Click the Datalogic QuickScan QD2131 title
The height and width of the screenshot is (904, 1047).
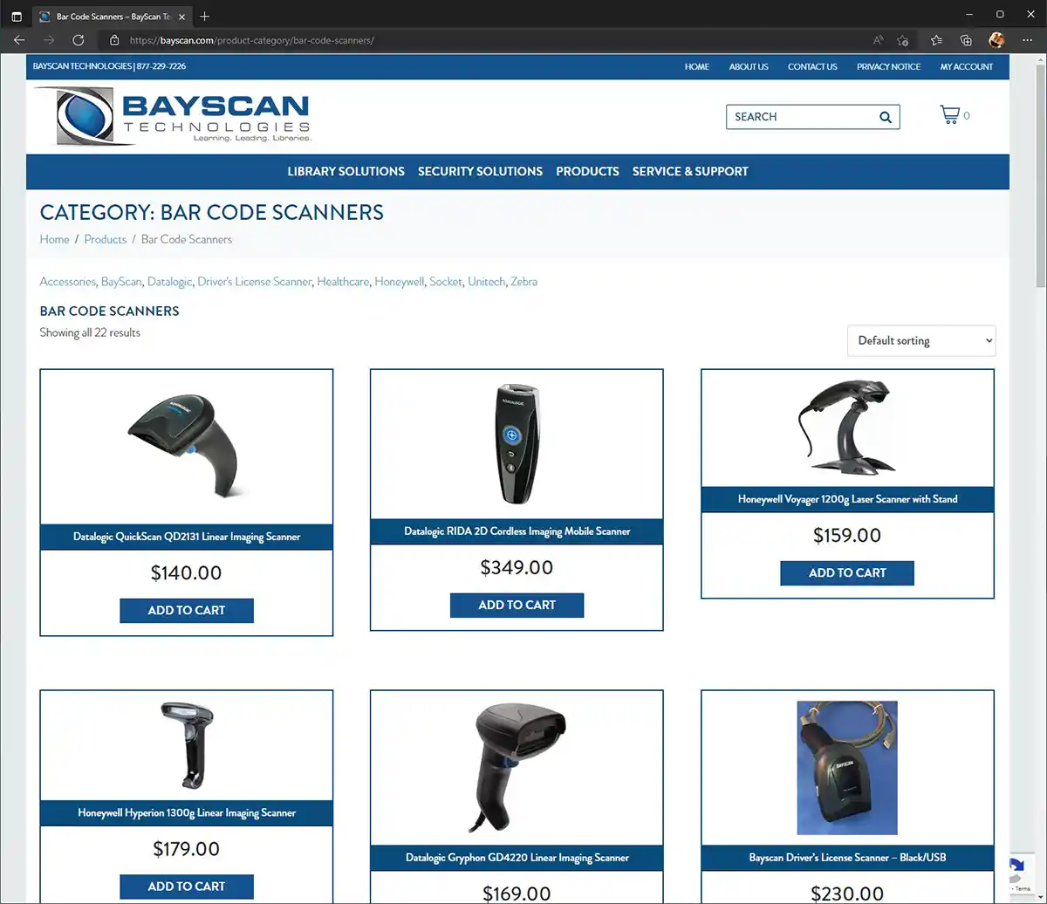click(x=187, y=537)
